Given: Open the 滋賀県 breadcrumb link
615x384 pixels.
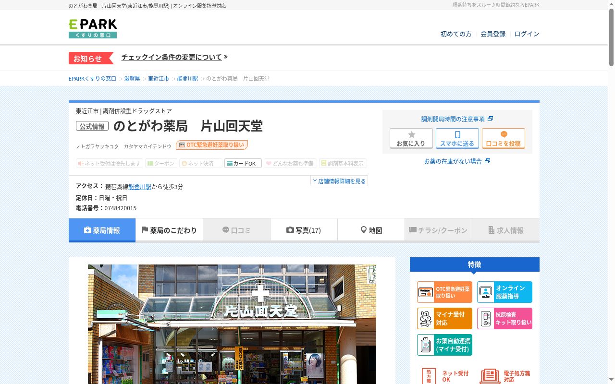Looking at the screenshot, I should [132, 78].
